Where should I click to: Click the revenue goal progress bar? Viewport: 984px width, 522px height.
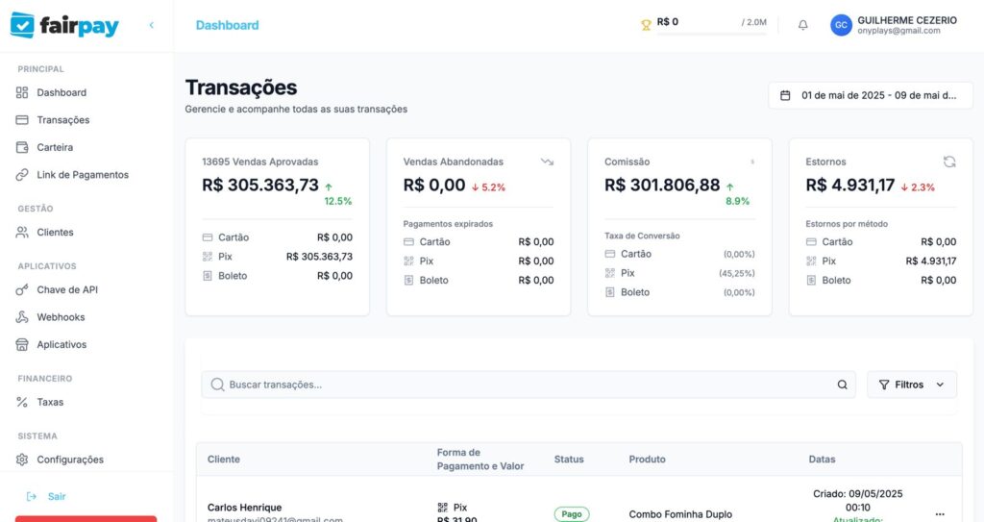pos(712,34)
